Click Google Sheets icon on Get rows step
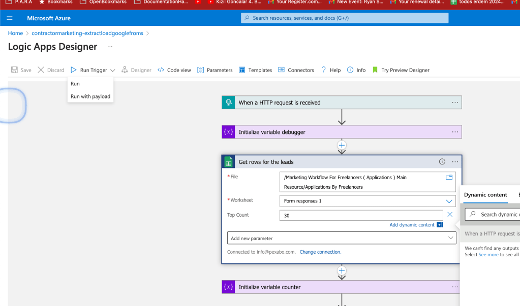Viewport: 520px width, 306px height. pyautogui.click(x=229, y=161)
